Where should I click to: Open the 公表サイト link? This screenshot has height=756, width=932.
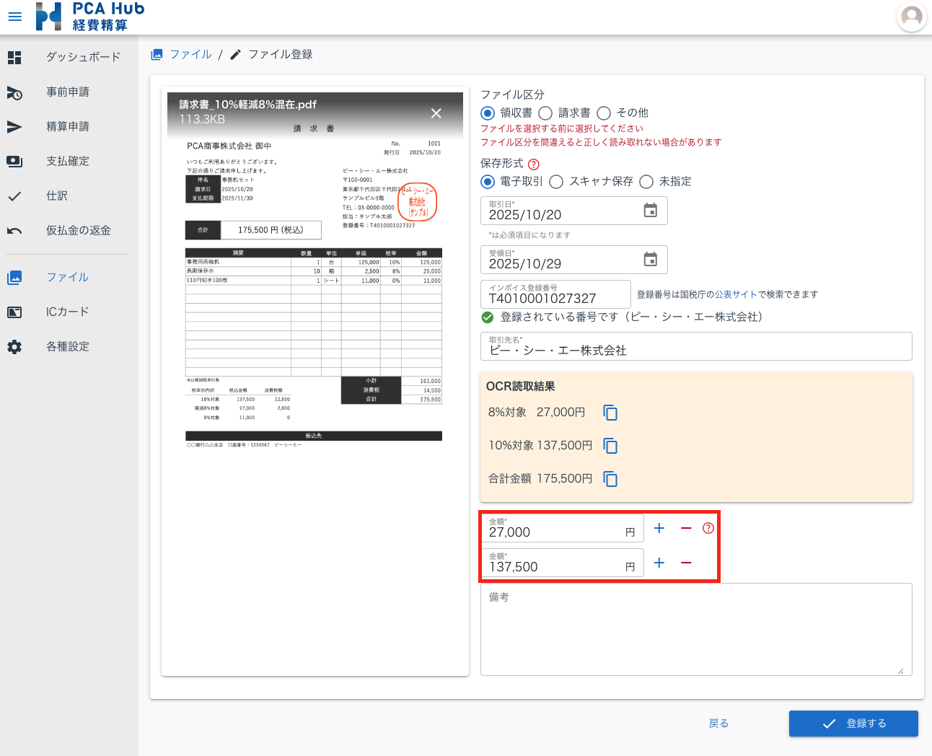(x=736, y=294)
